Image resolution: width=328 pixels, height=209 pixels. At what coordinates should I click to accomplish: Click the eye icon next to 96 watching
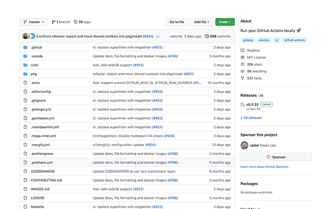(x=242, y=71)
